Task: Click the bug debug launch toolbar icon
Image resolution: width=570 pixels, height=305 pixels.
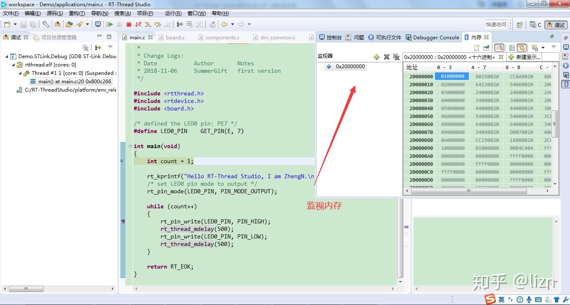Action: (58, 25)
